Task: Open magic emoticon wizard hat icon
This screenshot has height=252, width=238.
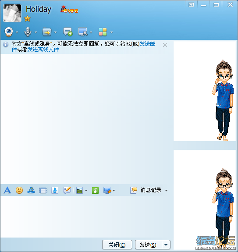Action: pos(31,190)
